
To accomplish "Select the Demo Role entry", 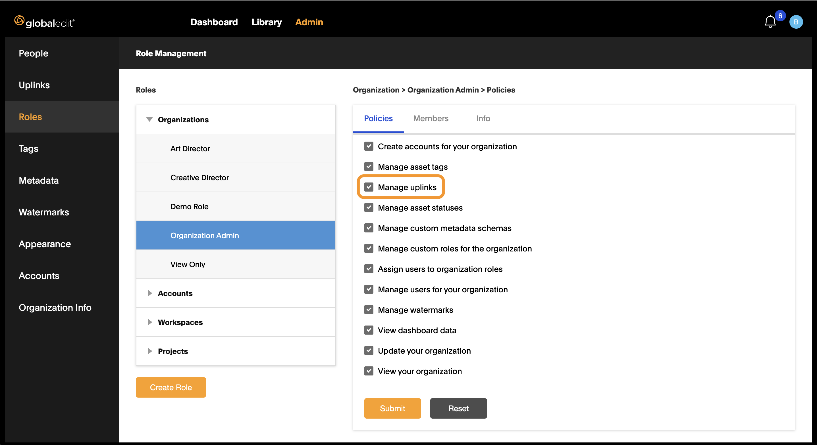I will [x=236, y=206].
